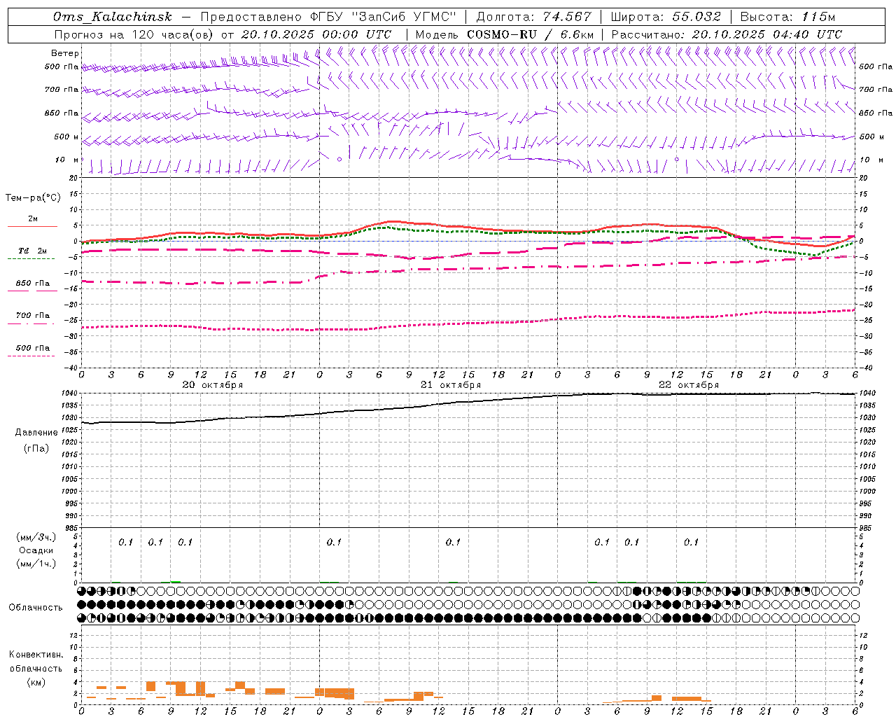Click the dashed line swatch under 'Td 2м' legend
The width and height of the screenshot is (896, 717).
[x=31, y=258]
